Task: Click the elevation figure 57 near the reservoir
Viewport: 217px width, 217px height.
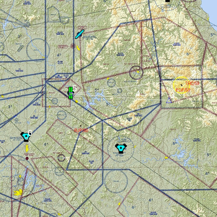Action: (108, 104)
